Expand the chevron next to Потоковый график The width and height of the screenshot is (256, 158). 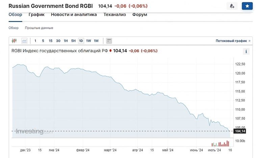250,41
